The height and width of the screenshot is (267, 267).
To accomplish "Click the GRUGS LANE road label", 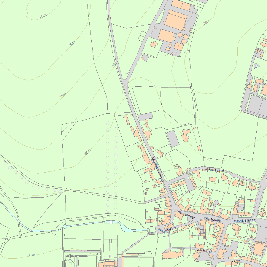I will (215, 170).
